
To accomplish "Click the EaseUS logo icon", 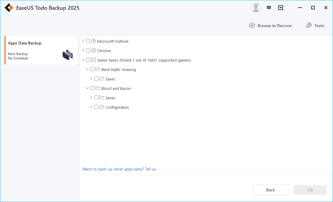I will tap(9, 8).
